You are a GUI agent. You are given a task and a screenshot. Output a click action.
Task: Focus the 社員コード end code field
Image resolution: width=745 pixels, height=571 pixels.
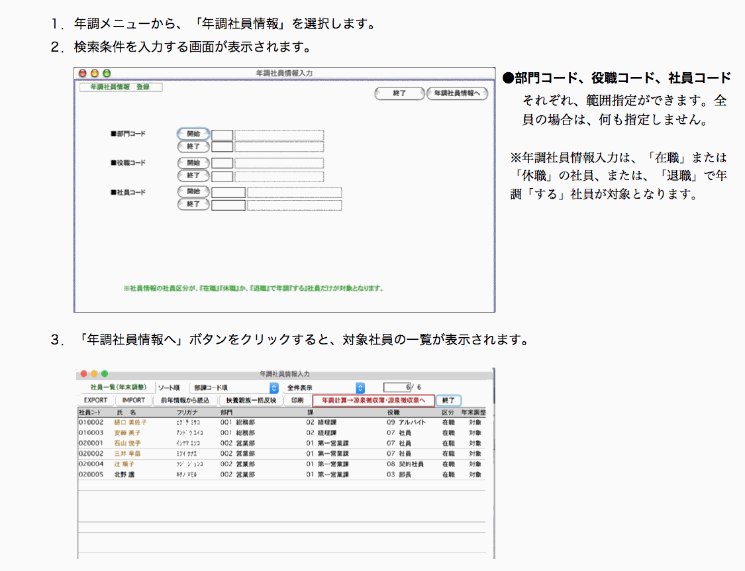coord(228,205)
